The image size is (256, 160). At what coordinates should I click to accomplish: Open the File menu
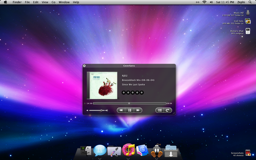(x=27, y=2)
